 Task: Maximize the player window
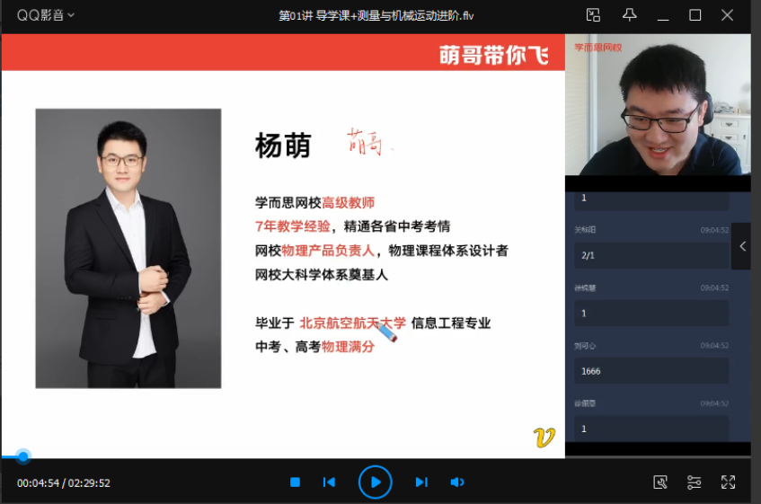695,15
